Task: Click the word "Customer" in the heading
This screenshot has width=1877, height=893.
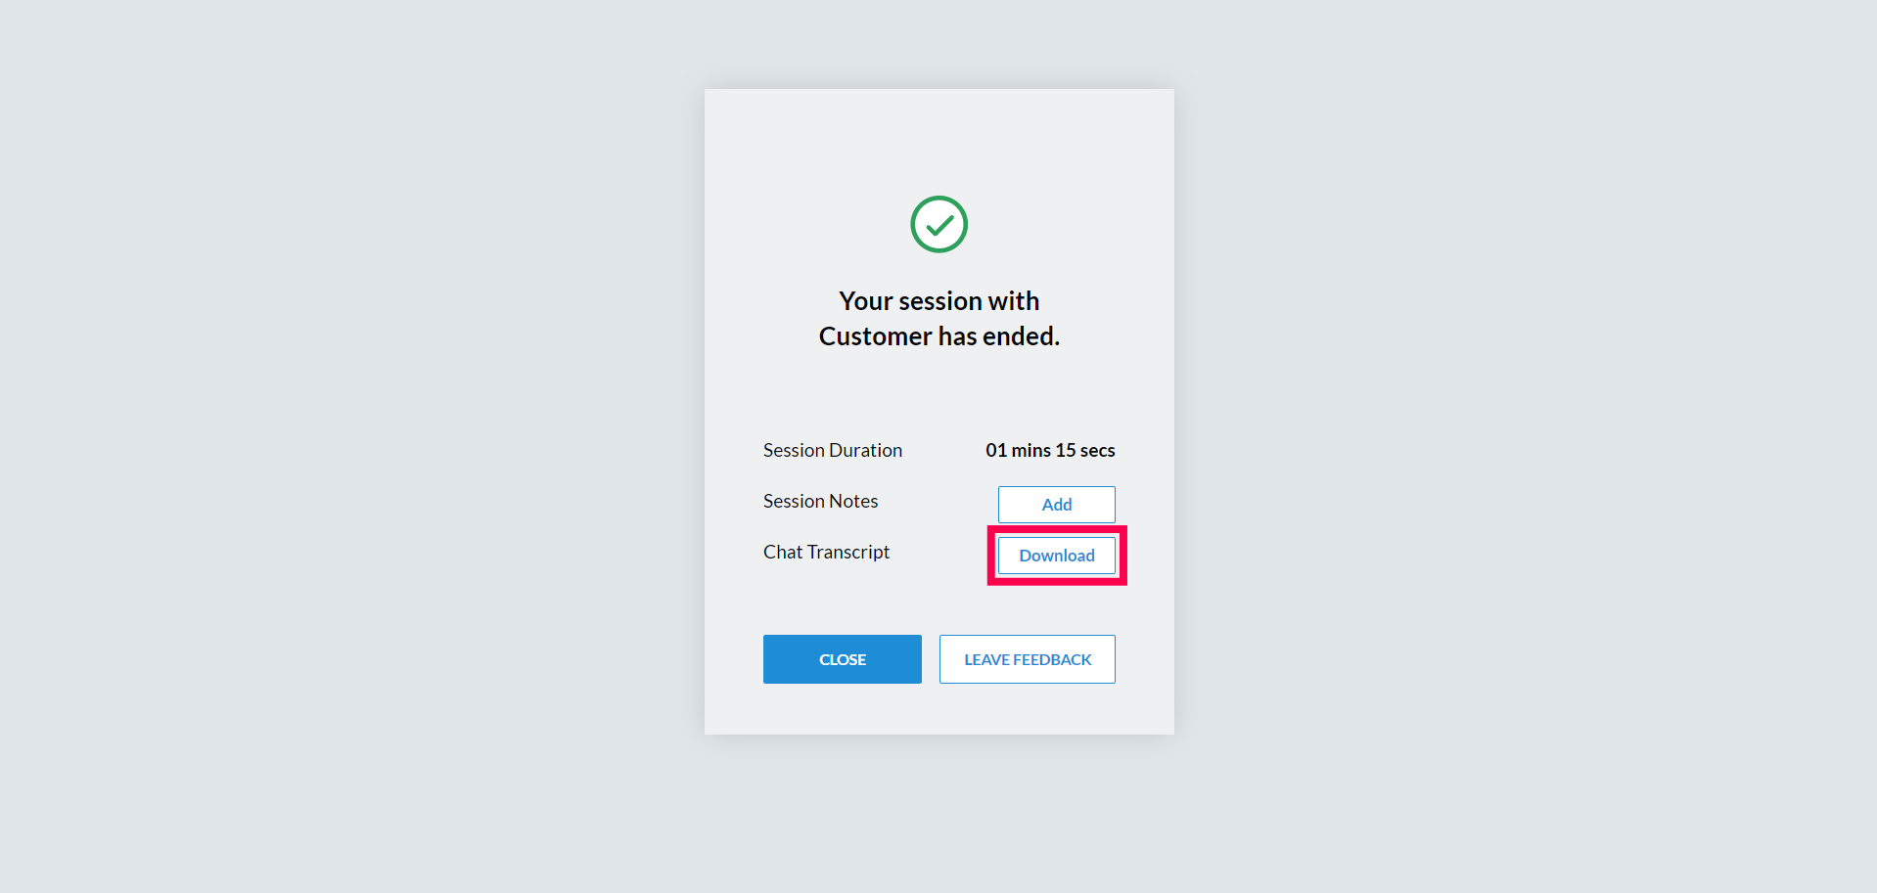Action: pos(875,336)
